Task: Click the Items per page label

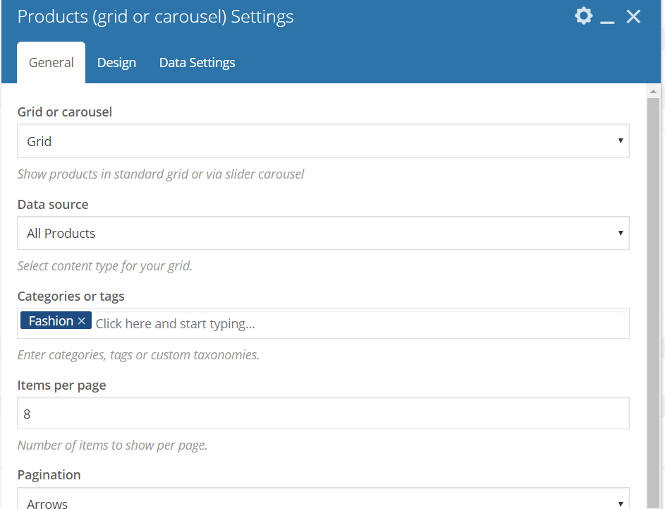Action: click(61, 385)
